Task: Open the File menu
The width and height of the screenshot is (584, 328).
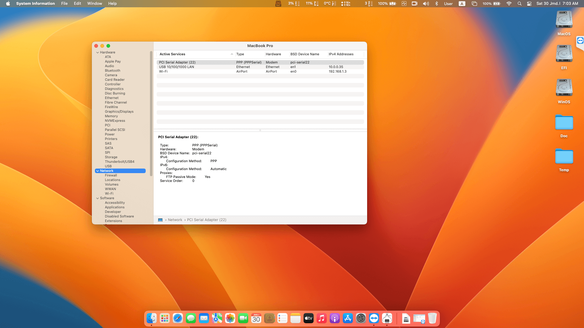Action: 64,4
